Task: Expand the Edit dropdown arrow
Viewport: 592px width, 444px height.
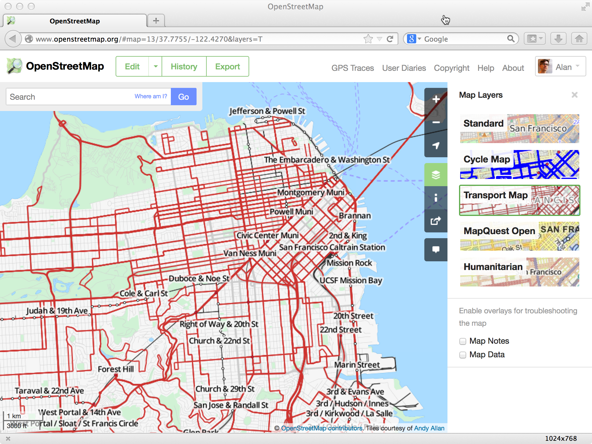Action: [x=156, y=66]
